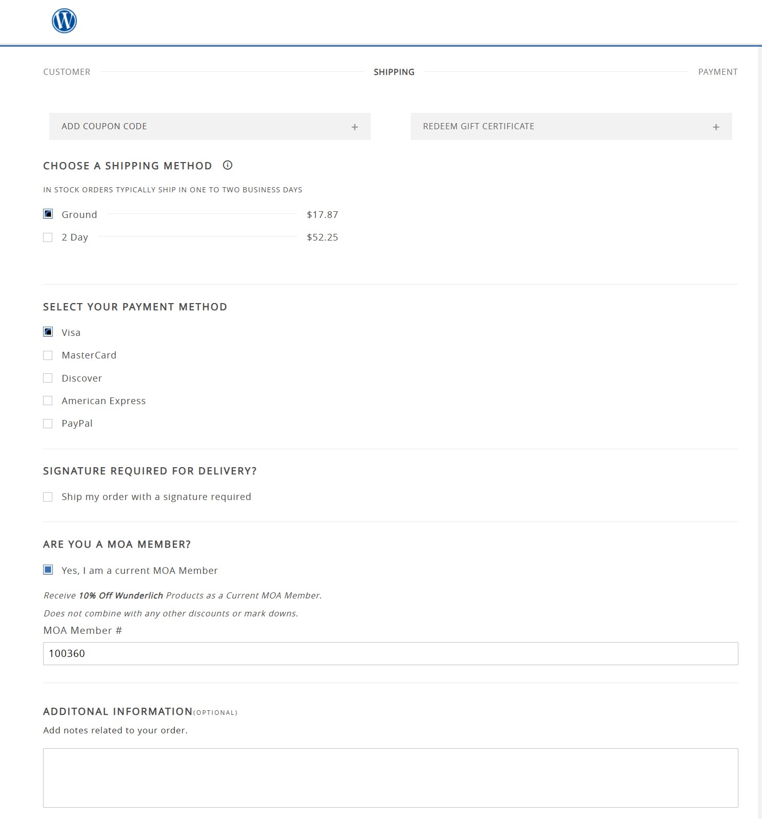
Task: Select Visa as payment method
Action: [48, 332]
